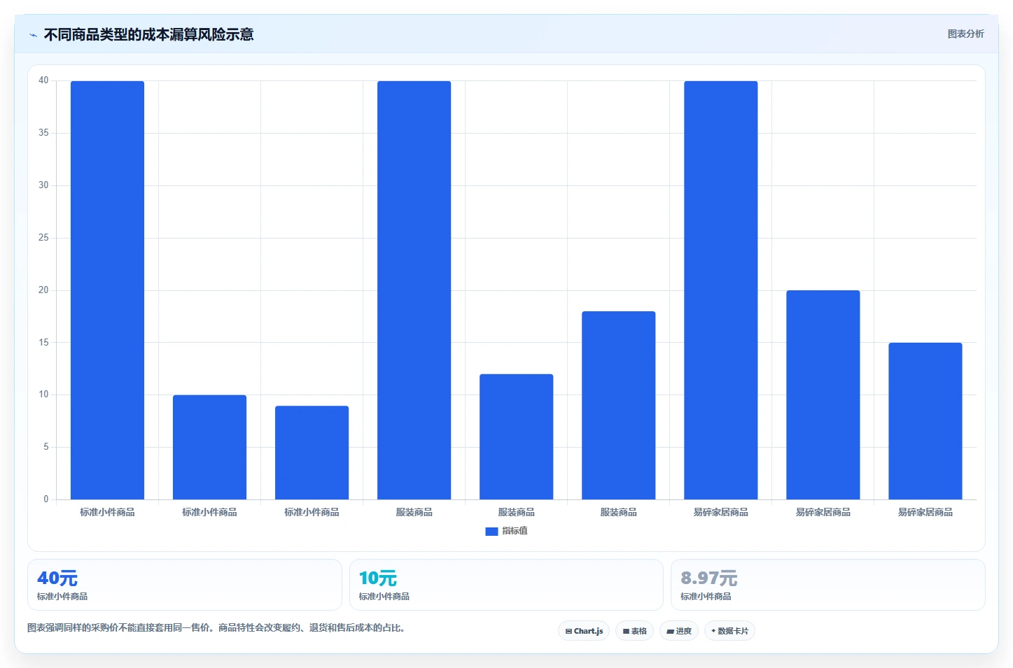Screen dimensions: 1013x668
Task: Click the tallest 标准小件商品 bar at 40
Action: tap(107, 290)
